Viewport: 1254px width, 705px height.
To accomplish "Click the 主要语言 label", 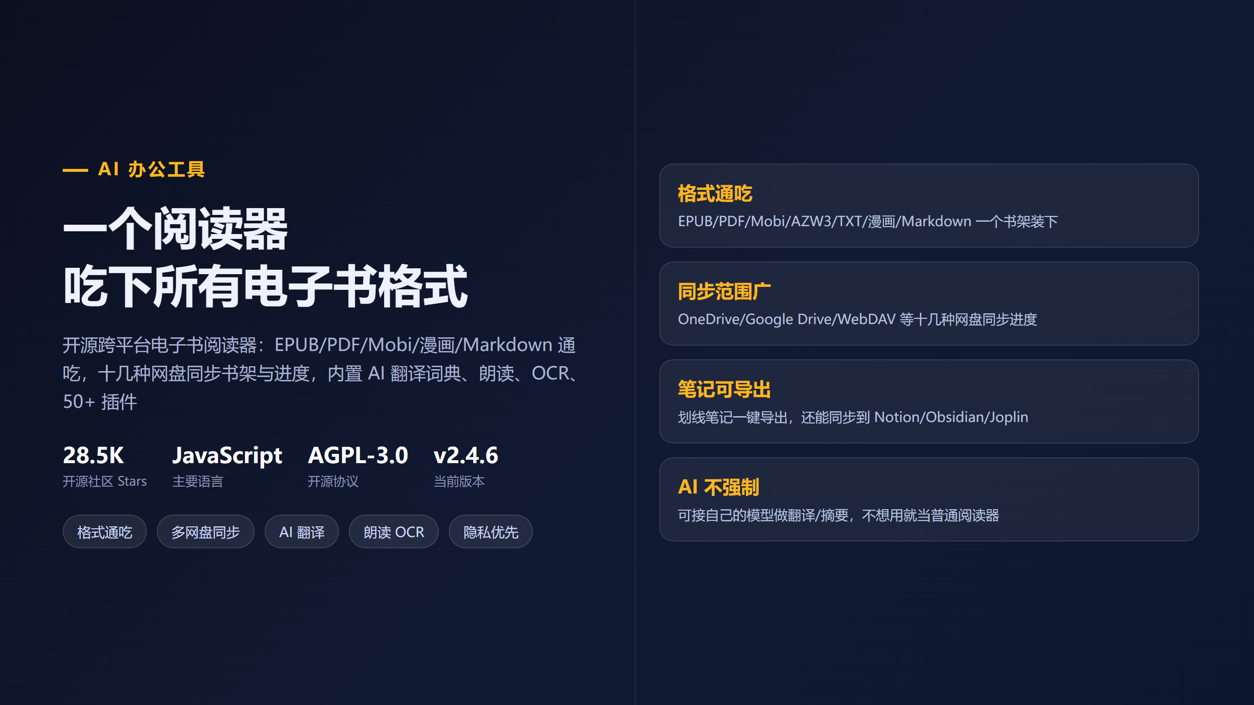I will coord(198,481).
